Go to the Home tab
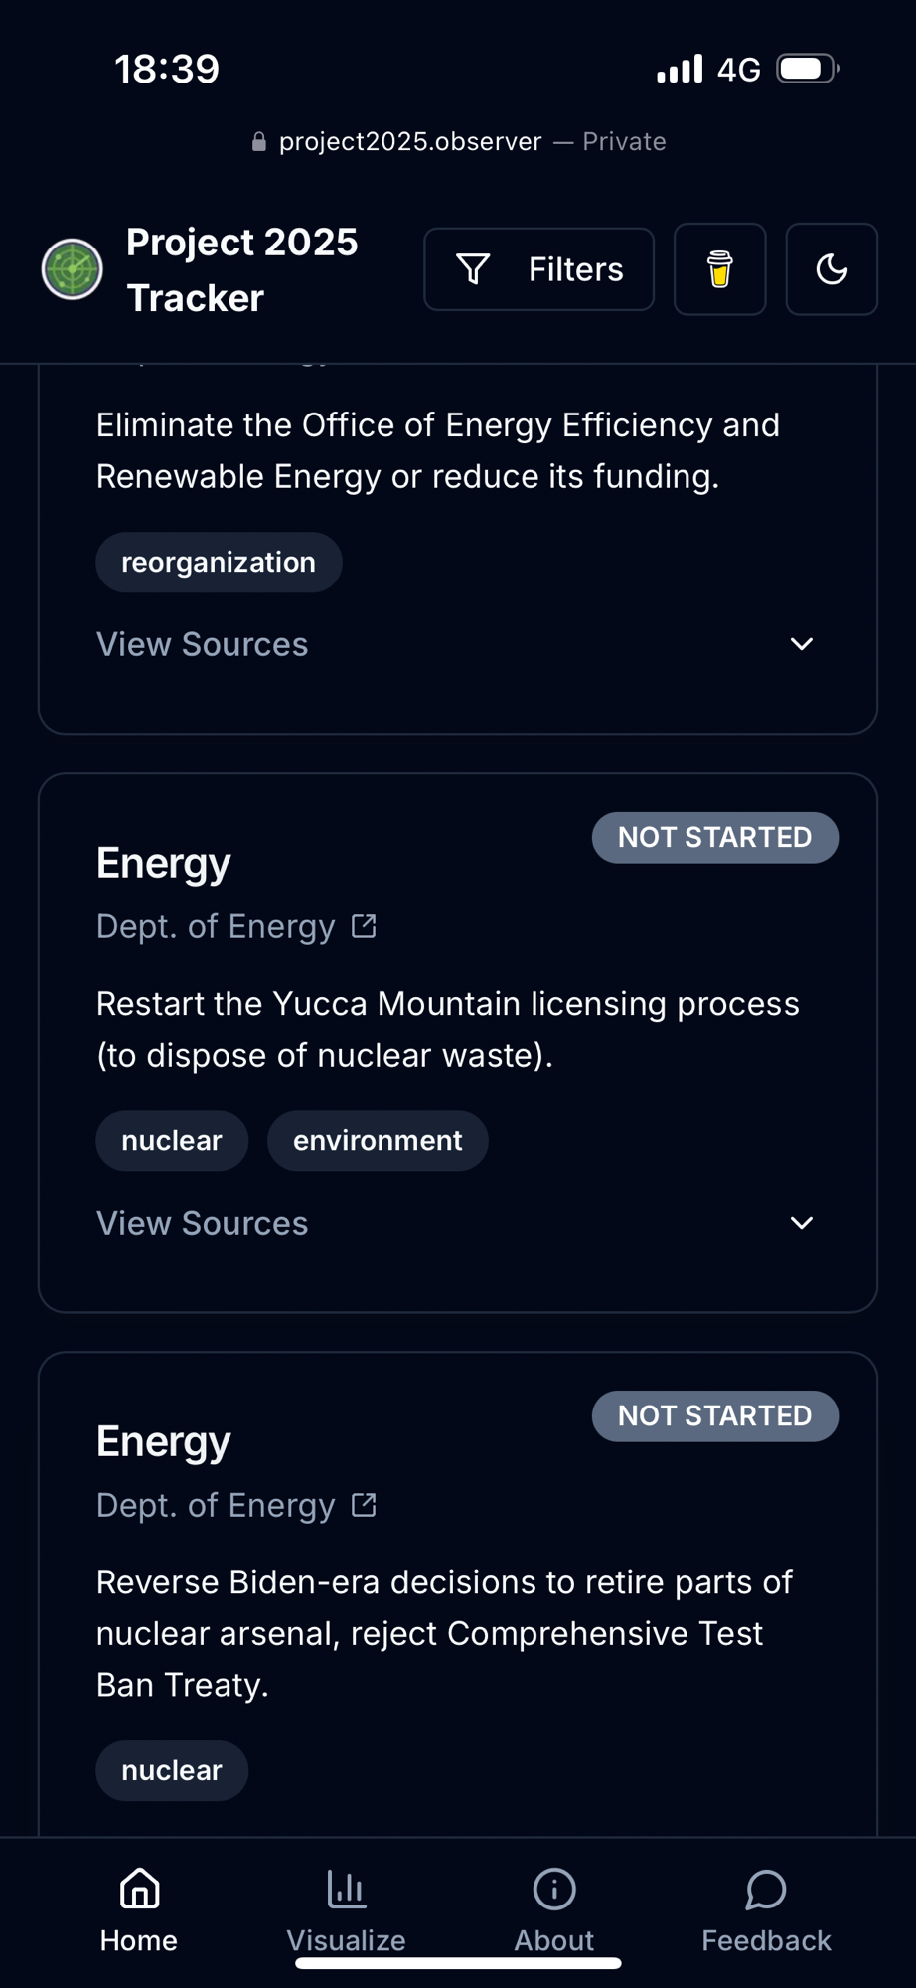The width and height of the screenshot is (916, 1988). coord(139,1910)
